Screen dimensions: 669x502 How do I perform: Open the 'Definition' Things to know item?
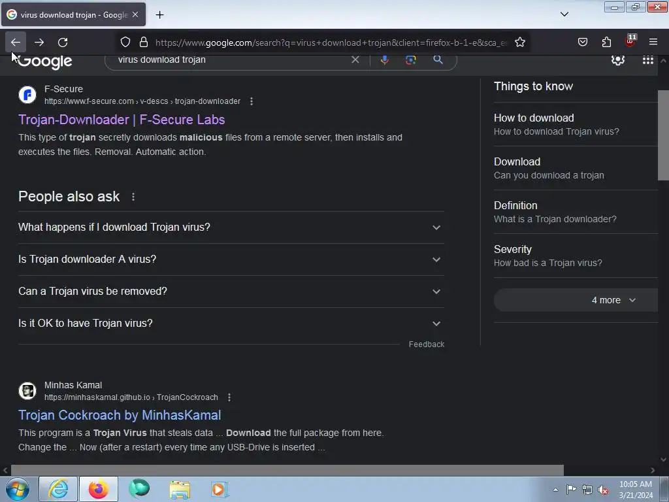click(576, 212)
